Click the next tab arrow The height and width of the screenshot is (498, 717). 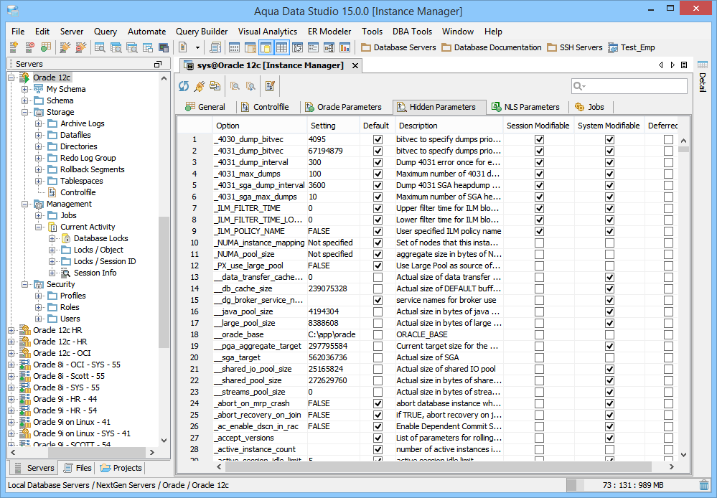[x=673, y=65]
